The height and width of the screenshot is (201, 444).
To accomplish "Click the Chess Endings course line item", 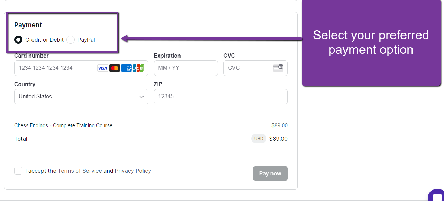I will [x=63, y=125].
